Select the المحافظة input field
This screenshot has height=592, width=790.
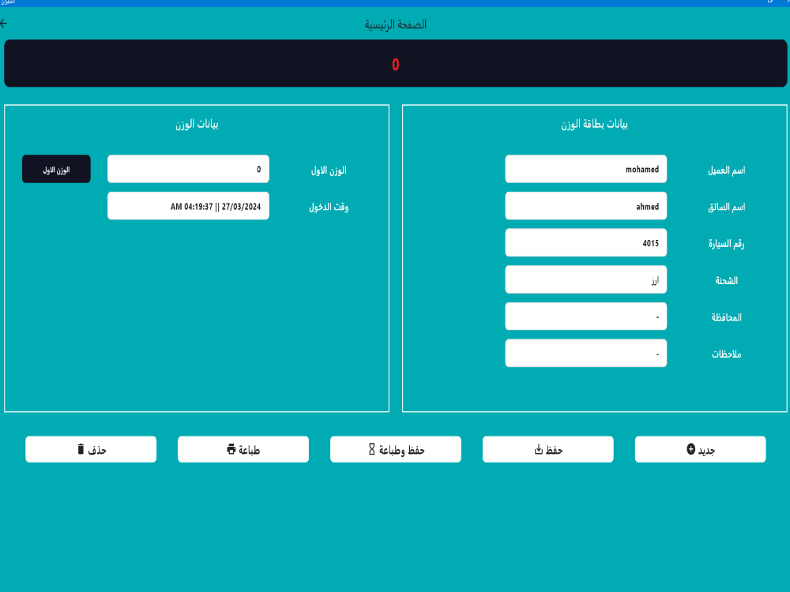tap(585, 316)
